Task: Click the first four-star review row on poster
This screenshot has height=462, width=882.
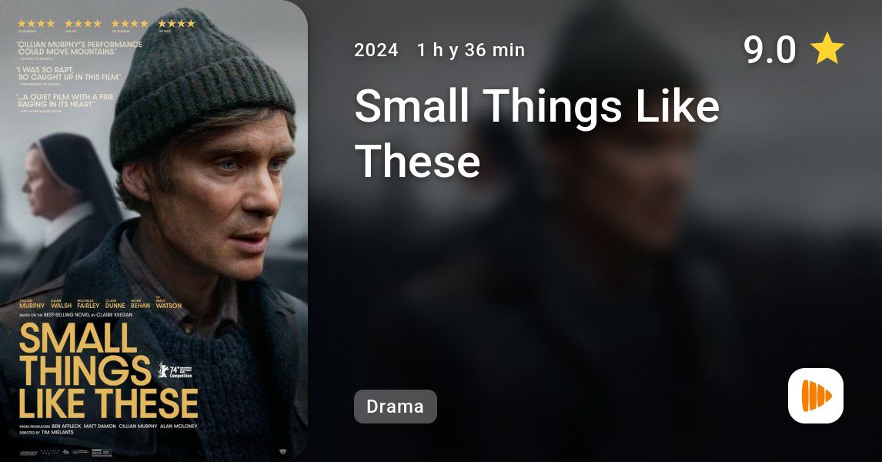Action: coord(36,24)
